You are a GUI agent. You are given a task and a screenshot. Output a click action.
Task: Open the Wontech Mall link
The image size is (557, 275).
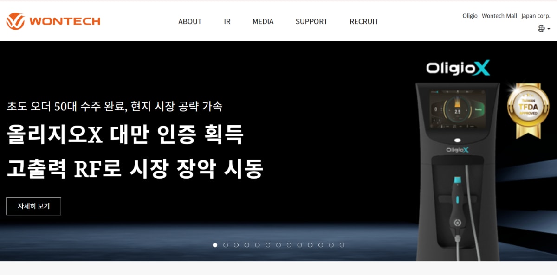pyautogui.click(x=499, y=16)
